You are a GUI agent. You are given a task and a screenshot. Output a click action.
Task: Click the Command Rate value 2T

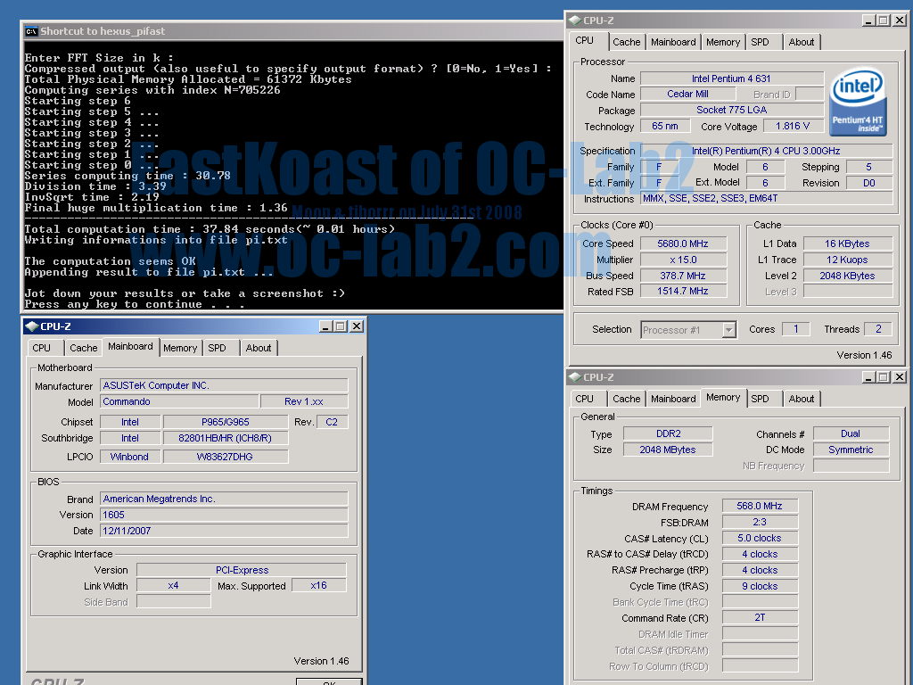tap(760, 617)
